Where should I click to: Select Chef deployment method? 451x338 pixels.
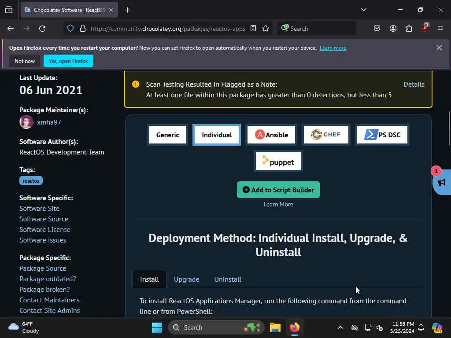pos(326,135)
